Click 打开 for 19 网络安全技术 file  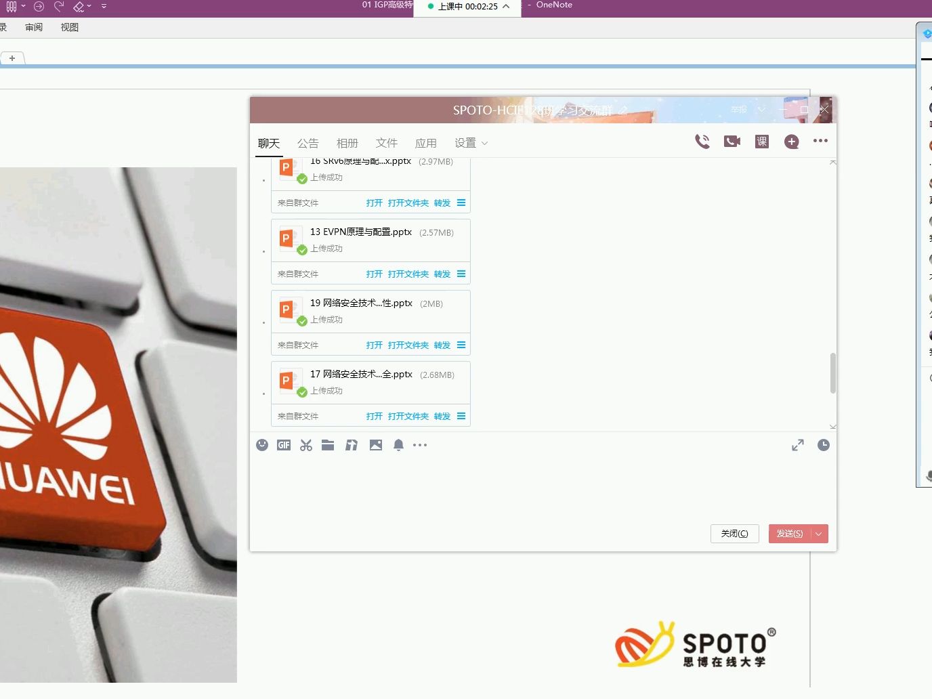375,345
